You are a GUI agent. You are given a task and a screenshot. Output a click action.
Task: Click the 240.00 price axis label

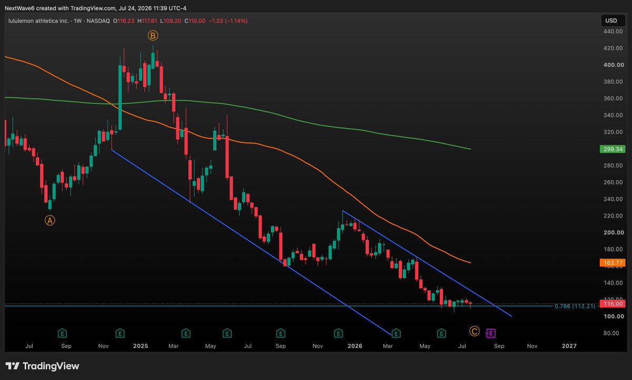(x=612, y=199)
